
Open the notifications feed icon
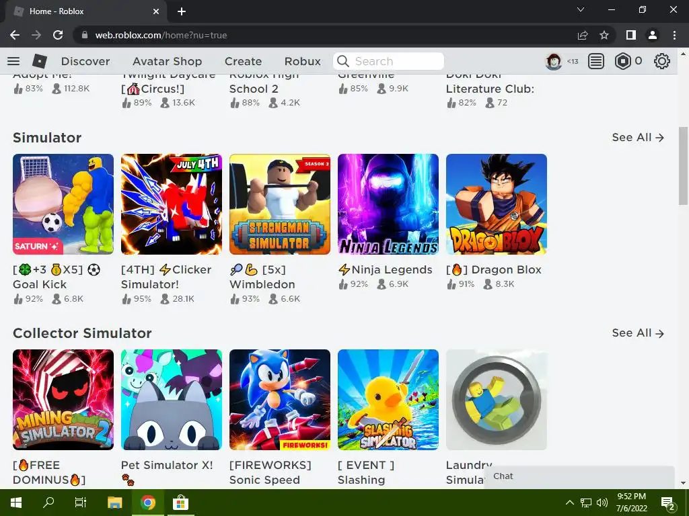(596, 61)
